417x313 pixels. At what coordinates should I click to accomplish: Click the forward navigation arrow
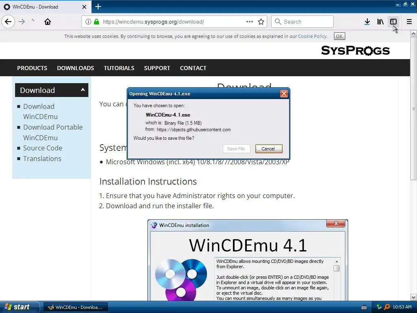(x=22, y=22)
